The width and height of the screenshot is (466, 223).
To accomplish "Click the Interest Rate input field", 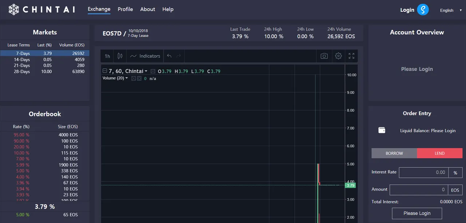I will [424, 172].
